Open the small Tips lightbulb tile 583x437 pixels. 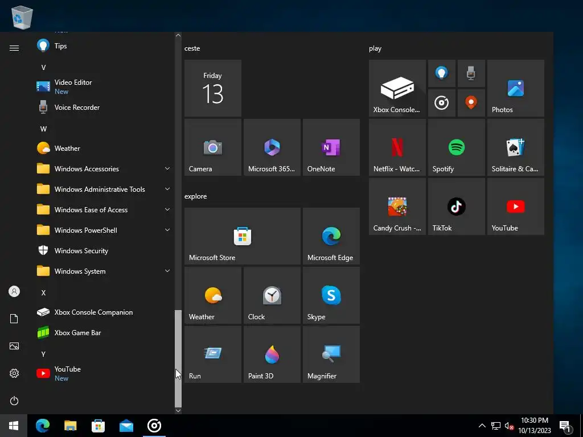coord(442,73)
